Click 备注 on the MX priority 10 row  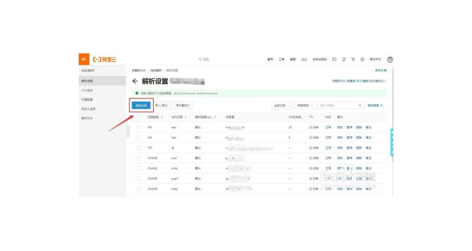(x=368, y=127)
